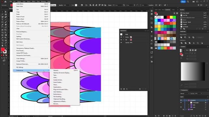The height and width of the screenshot is (117, 209).
Task: Open Edit Toolbar three-dots button
Action: (x=4, y=64)
